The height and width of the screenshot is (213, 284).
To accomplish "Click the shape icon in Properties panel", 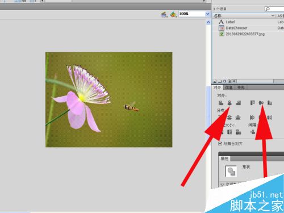I will pos(231,171).
